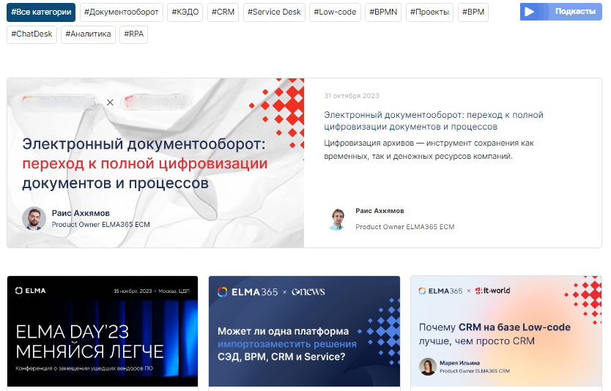The height and width of the screenshot is (391, 611).
Task: Click the date 31 октября 2023
Action: pos(352,96)
